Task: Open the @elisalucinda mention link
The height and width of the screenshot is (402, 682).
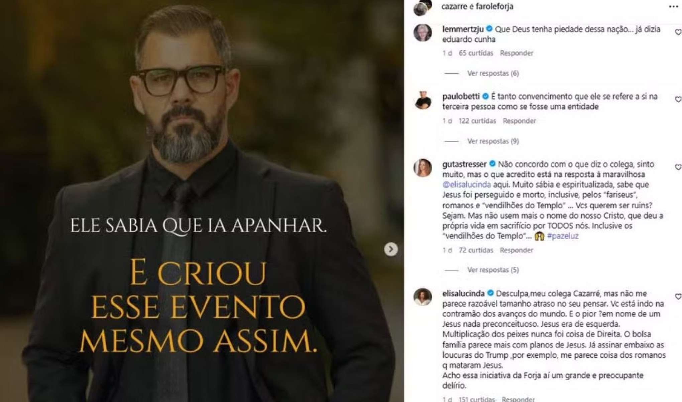Action: 466,184
